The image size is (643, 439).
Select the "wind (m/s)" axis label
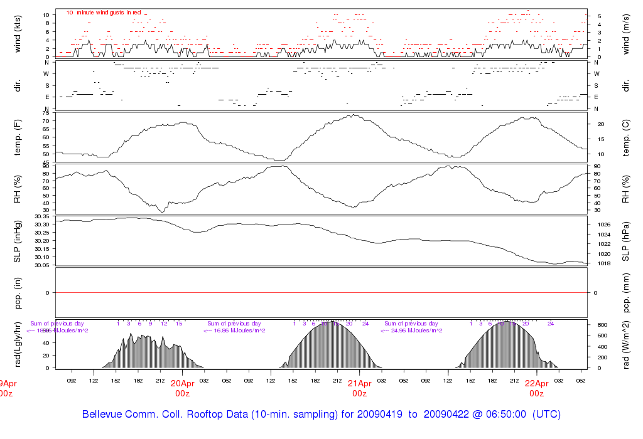pyautogui.click(x=626, y=34)
